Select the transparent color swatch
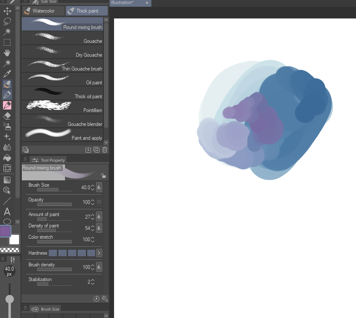Screen dimensions: 356x318 [10, 250]
